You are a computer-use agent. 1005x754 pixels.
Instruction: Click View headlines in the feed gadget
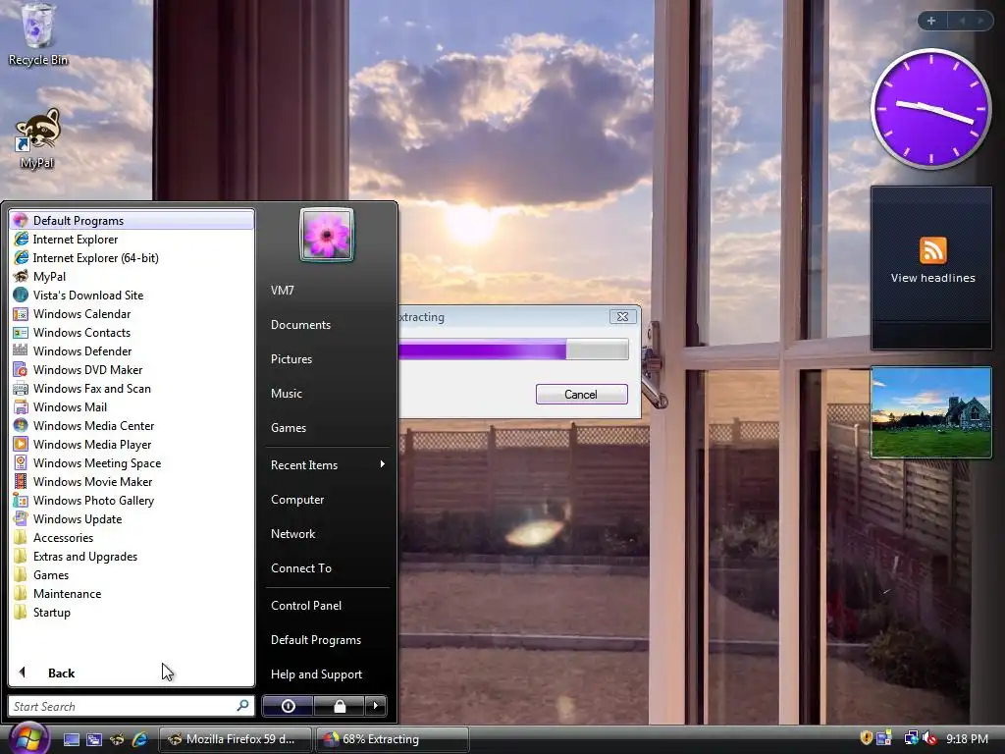click(x=932, y=278)
